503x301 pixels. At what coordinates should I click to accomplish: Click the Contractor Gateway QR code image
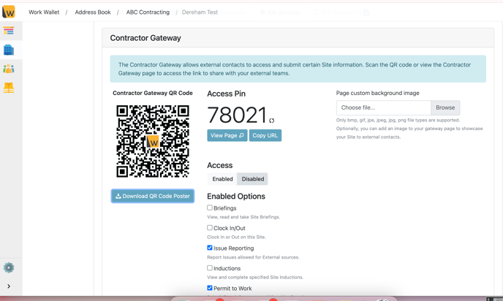[x=153, y=141]
